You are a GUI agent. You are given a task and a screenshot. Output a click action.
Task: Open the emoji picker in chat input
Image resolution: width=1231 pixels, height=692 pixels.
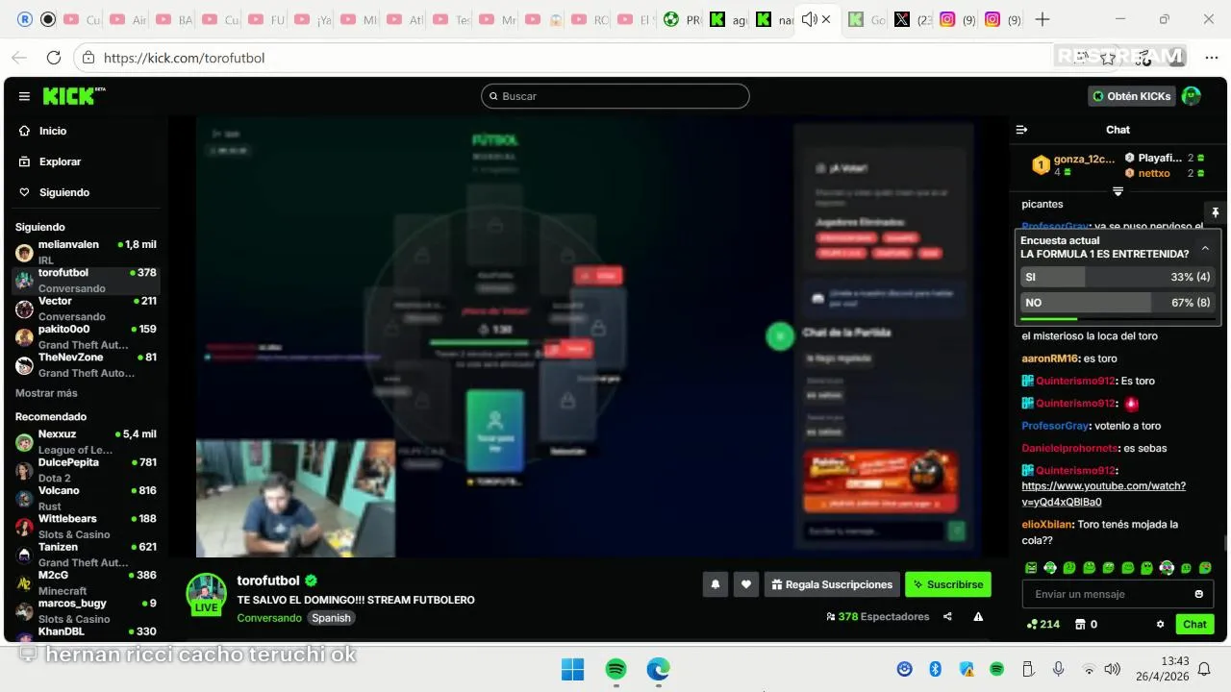point(1199,594)
